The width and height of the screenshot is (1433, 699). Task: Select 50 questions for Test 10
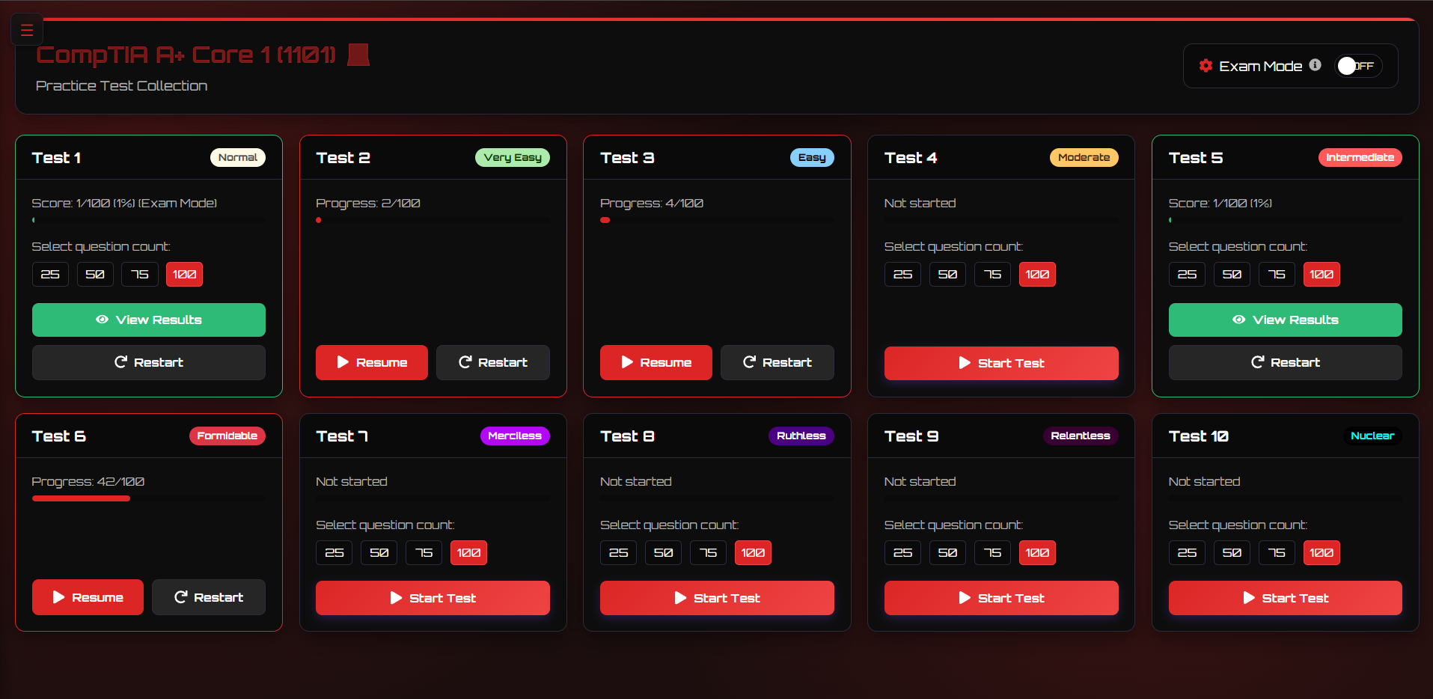(1232, 553)
